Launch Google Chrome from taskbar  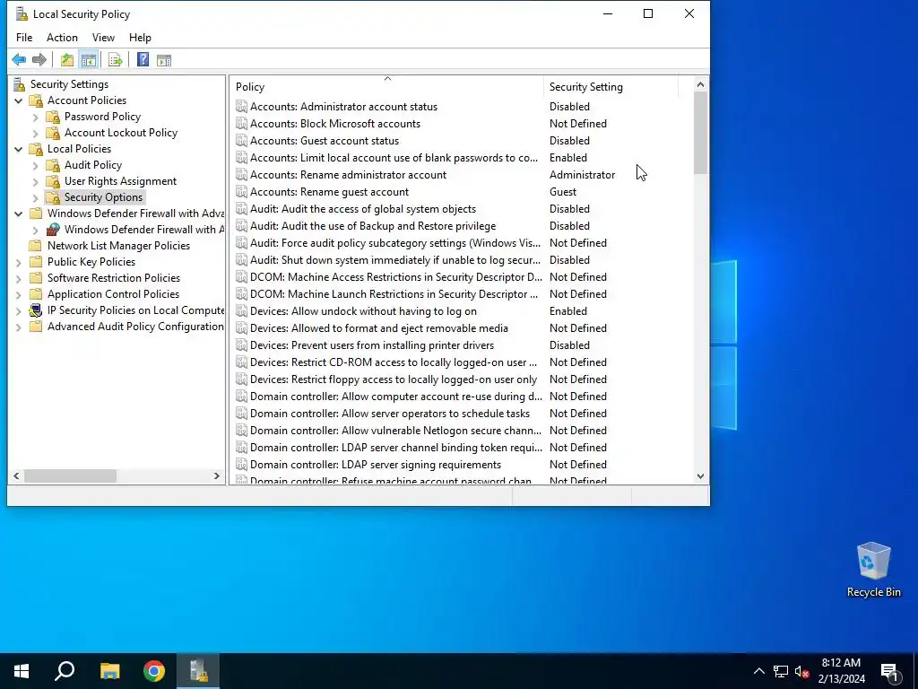(154, 671)
